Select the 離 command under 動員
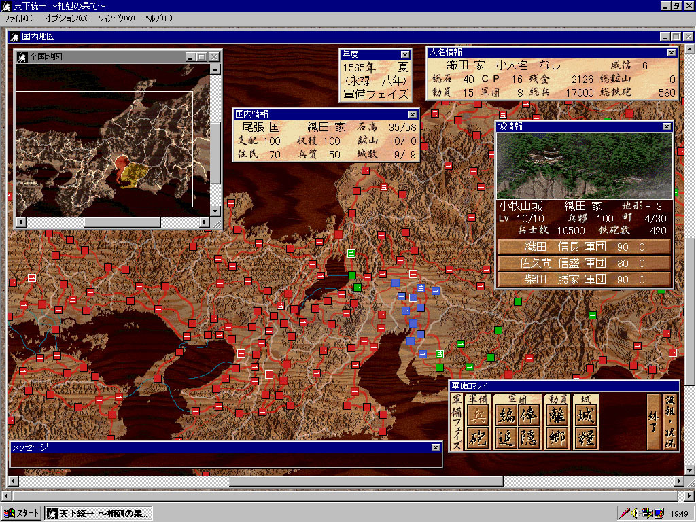696x522 pixels. pos(557,415)
